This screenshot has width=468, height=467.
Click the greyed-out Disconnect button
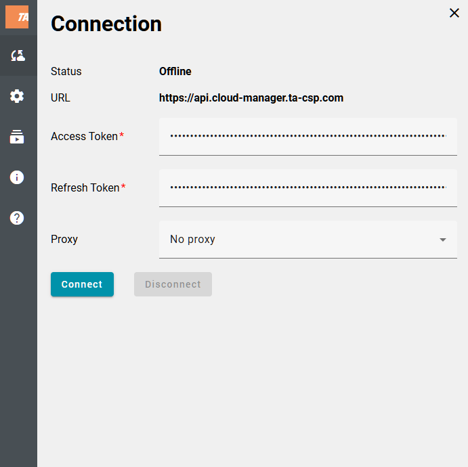173,284
